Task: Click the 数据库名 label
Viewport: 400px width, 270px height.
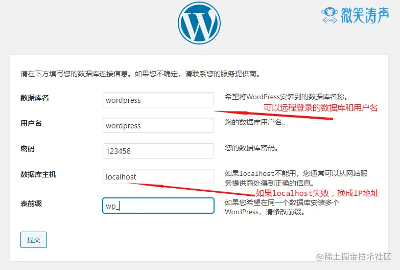Action: (x=35, y=98)
